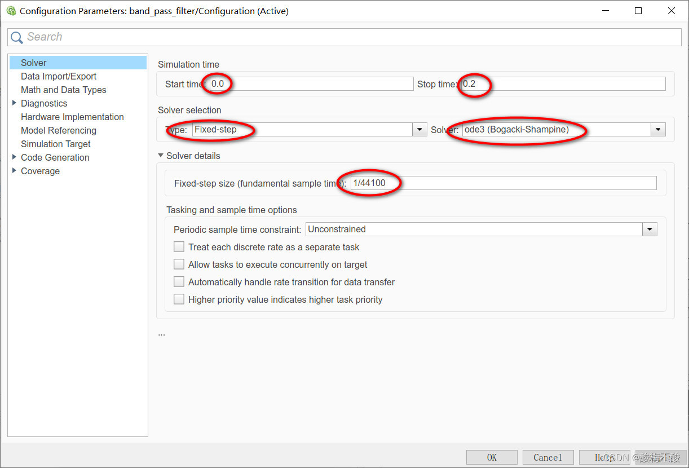Open the Solver ode3 dropdown
The width and height of the screenshot is (689, 468).
coord(563,130)
